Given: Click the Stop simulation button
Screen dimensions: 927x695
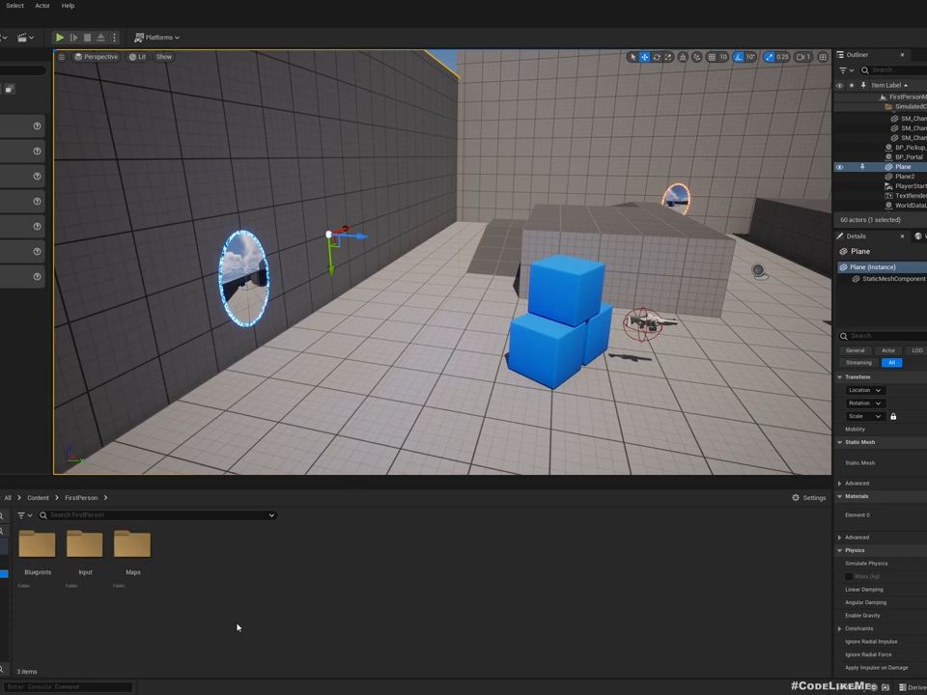Looking at the screenshot, I should coord(88,38).
